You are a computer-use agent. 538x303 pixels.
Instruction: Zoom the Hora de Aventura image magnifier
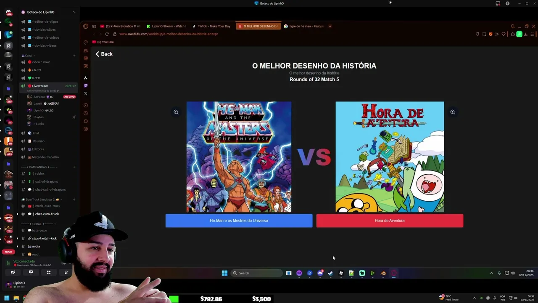click(x=453, y=112)
